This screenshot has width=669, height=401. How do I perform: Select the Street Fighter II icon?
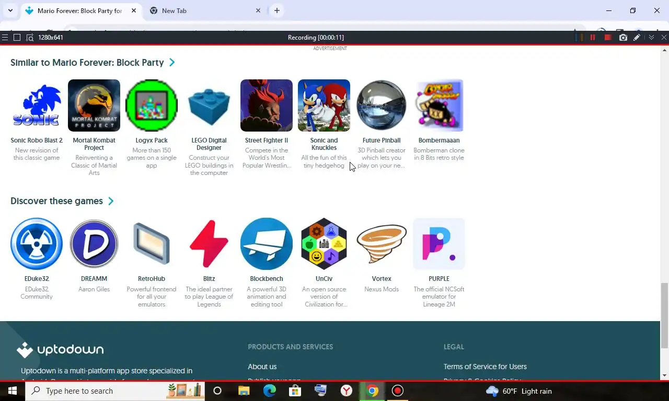point(267,105)
